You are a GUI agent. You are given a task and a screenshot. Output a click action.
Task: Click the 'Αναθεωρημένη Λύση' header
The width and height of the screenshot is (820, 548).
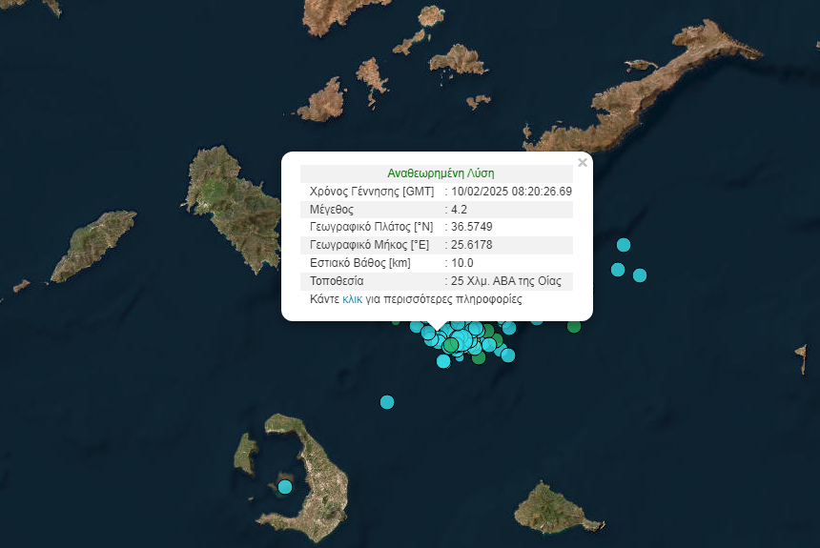point(441,173)
